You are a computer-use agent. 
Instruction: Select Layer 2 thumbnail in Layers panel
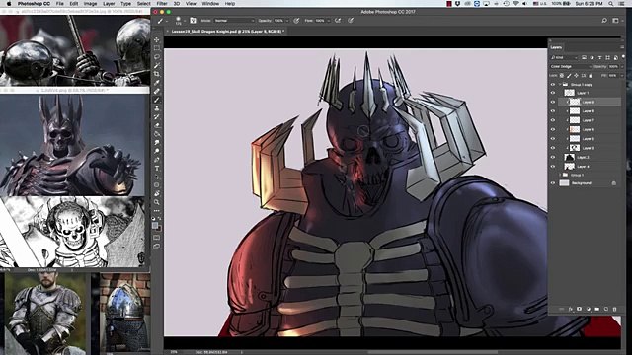(x=569, y=157)
